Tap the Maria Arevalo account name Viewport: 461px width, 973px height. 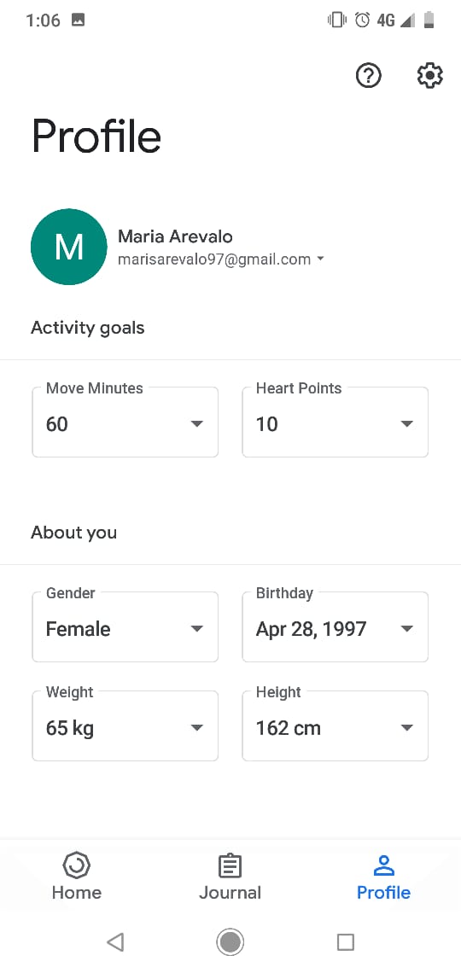(176, 236)
